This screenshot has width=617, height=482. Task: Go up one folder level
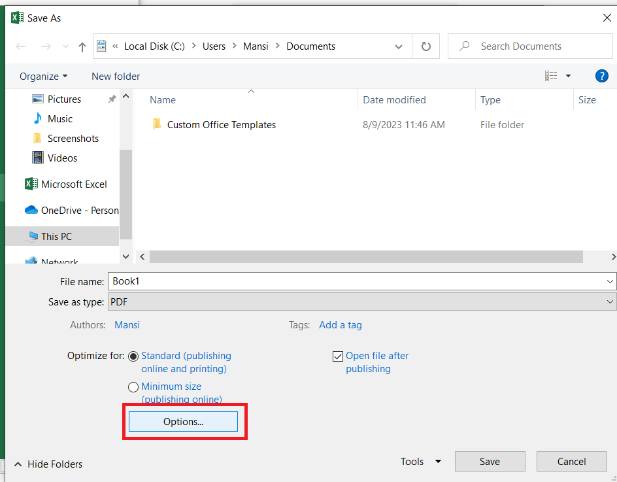(82, 47)
